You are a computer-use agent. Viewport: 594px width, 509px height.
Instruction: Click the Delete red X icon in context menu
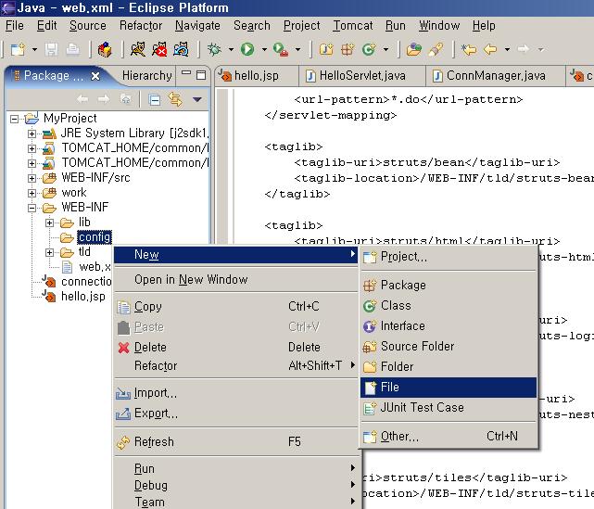[124, 347]
